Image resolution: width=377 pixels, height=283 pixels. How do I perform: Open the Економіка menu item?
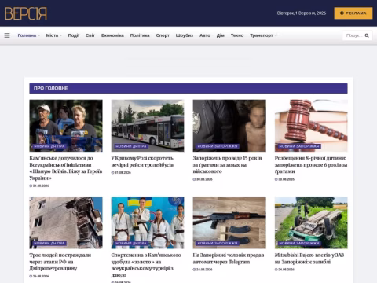[x=112, y=35]
